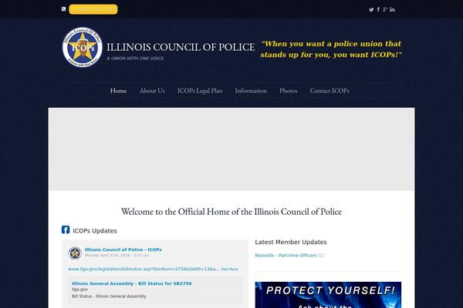Click the Facebook post profile avatar
463x308 pixels.
pyautogui.click(x=75, y=253)
